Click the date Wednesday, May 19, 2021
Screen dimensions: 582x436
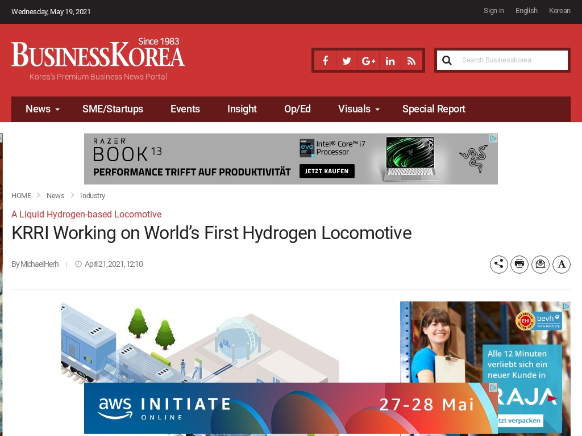51,11
